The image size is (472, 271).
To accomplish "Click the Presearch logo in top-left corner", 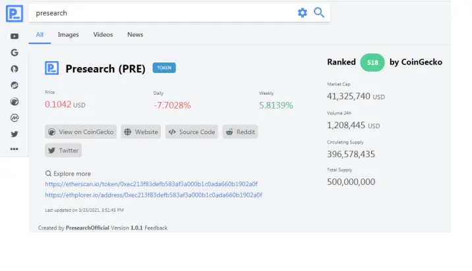I will (15, 14).
